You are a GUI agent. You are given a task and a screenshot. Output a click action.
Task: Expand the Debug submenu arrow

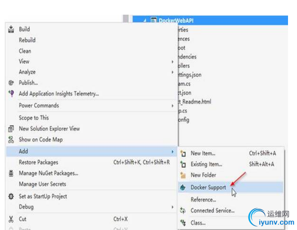[172, 207]
